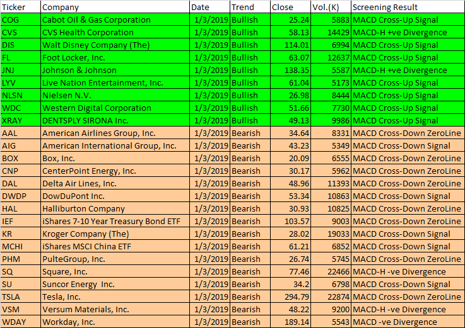Select the HAL ticker cell
The width and height of the screenshot is (465, 328).
click(x=20, y=208)
